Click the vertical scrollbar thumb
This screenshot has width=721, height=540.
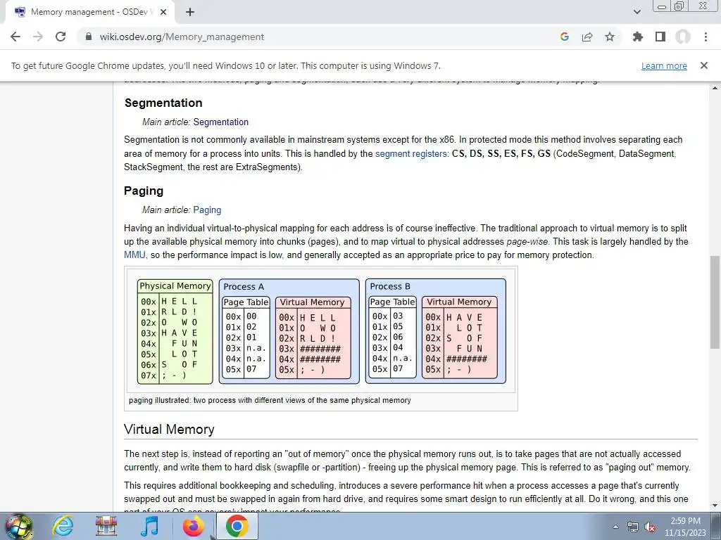715,302
